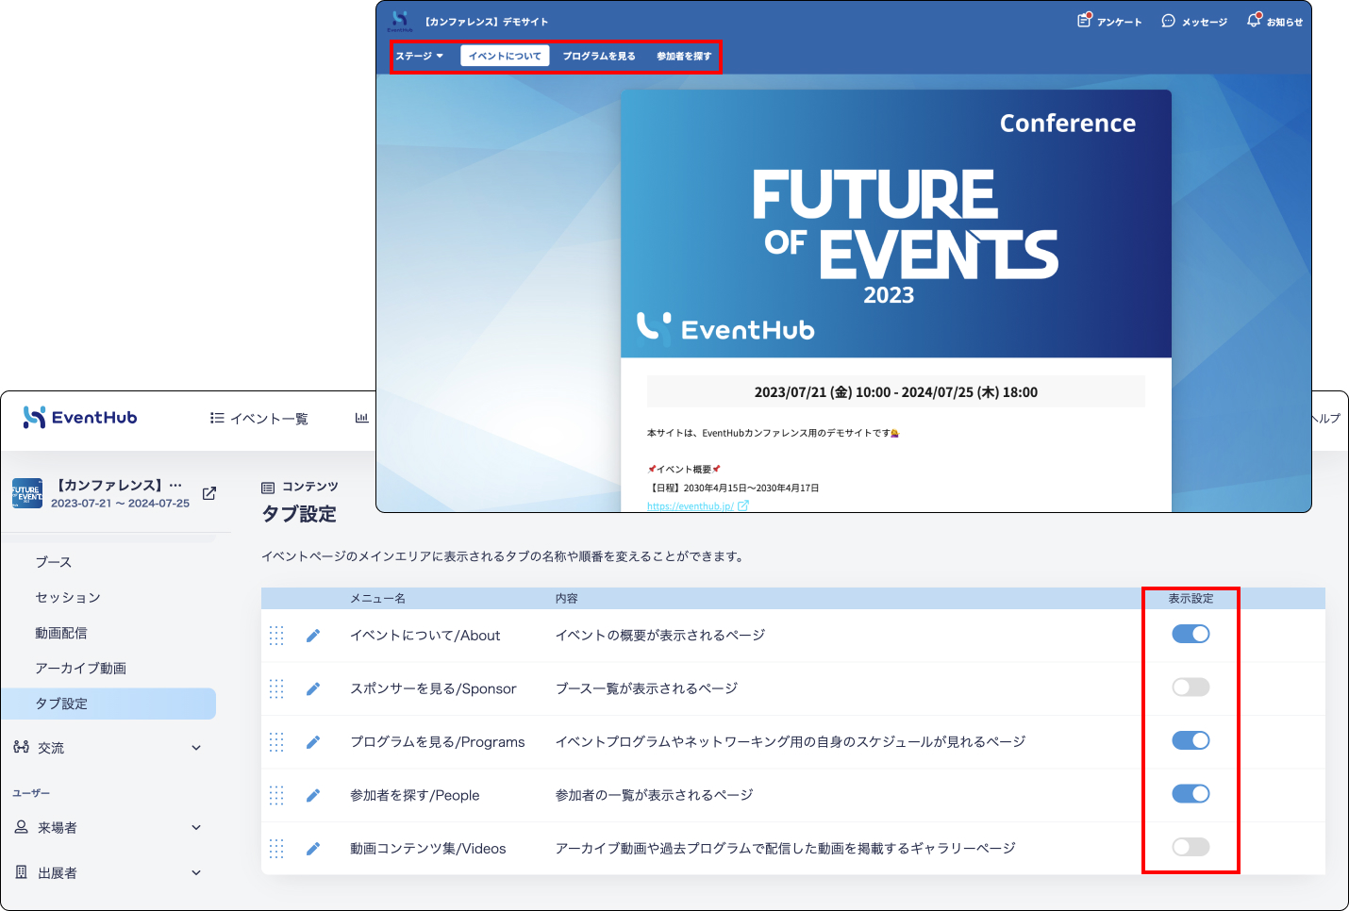Image resolution: width=1349 pixels, height=911 pixels.
Task: Open メッセージ chat icon in event page
Action: (x=1169, y=21)
